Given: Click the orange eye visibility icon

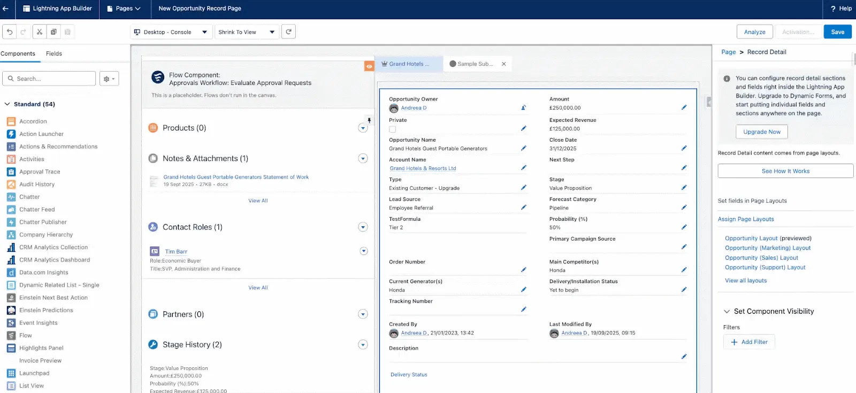Looking at the screenshot, I should [369, 66].
